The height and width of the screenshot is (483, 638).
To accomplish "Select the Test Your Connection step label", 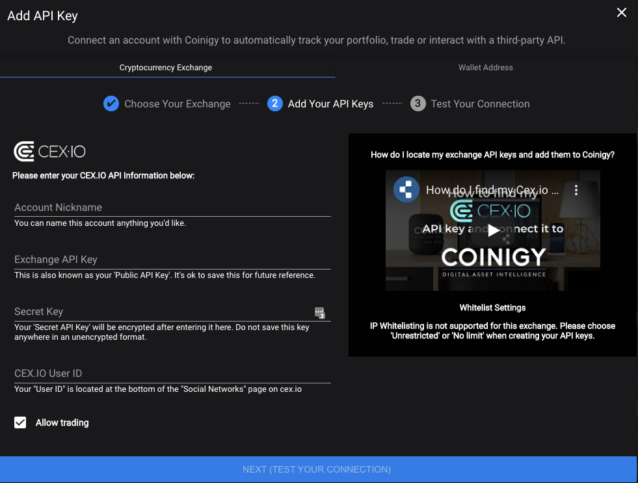I will click(480, 104).
